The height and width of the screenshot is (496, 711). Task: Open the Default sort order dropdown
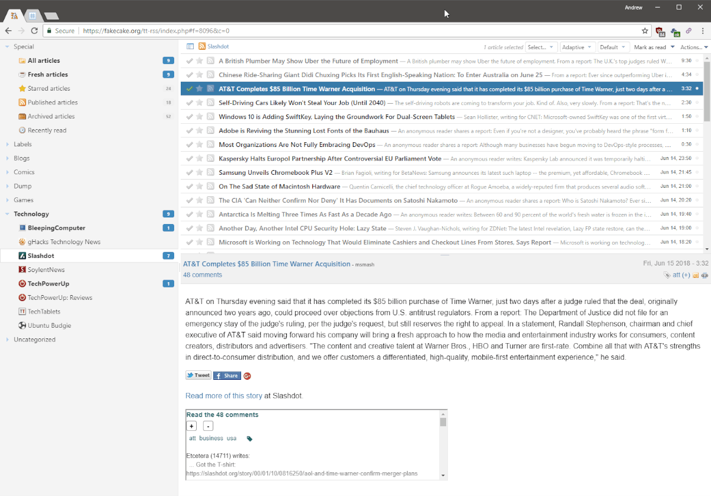[613, 47]
